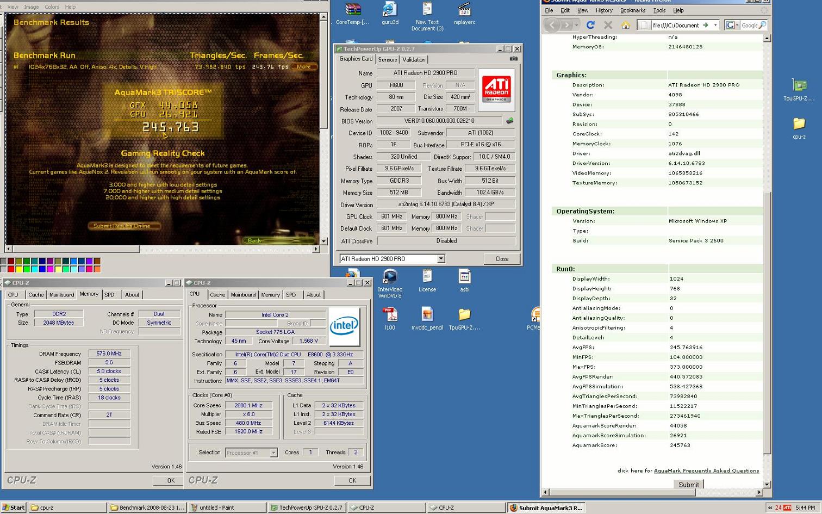This screenshot has height=514, width=822.
Task: Select the l100 PDF desktop icon
Action: click(x=390, y=319)
